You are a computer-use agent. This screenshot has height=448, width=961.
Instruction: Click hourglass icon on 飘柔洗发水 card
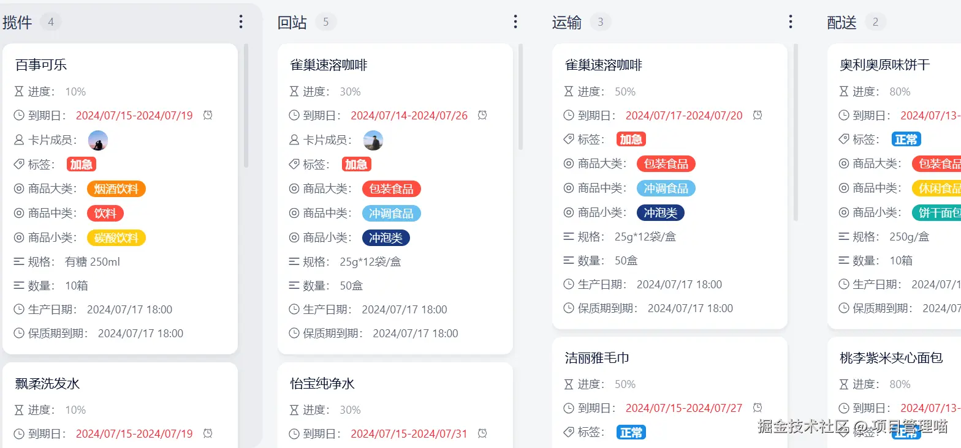click(x=19, y=410)
